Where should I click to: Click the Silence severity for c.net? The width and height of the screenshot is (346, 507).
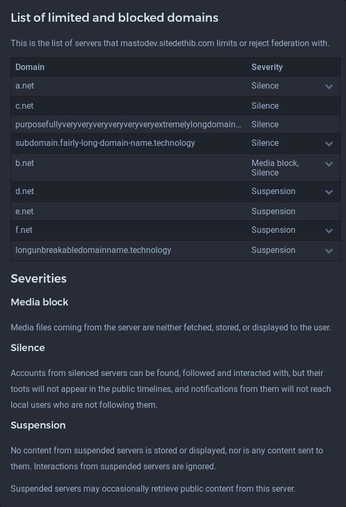pos(265,106)
